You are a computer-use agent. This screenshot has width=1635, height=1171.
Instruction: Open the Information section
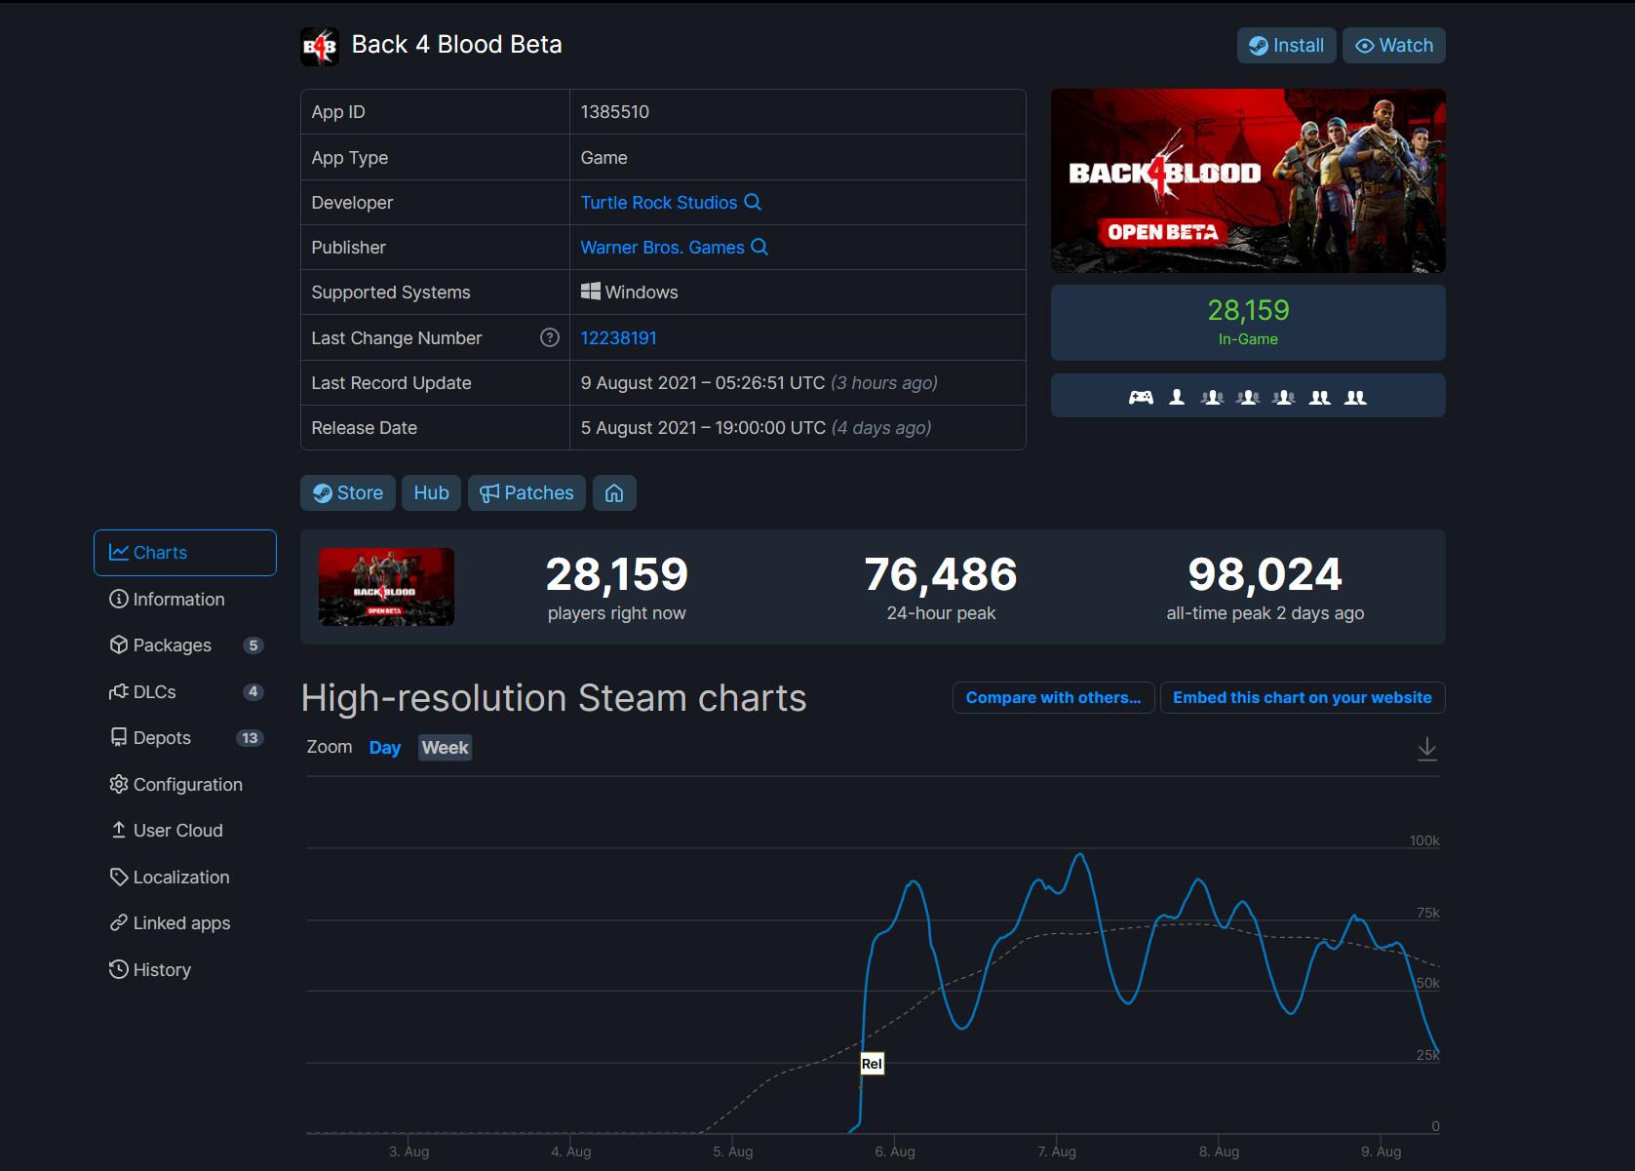(x=185, y=600)
